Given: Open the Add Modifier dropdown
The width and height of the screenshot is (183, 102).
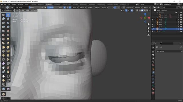Looking at the screenshot, I should (169, 51).
